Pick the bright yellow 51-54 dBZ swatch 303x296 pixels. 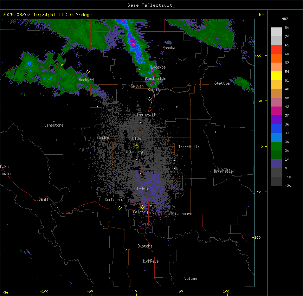pos(276,76)
